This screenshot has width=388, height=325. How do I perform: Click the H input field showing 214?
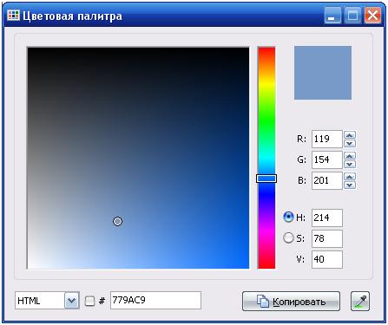[x=327, y=218]
